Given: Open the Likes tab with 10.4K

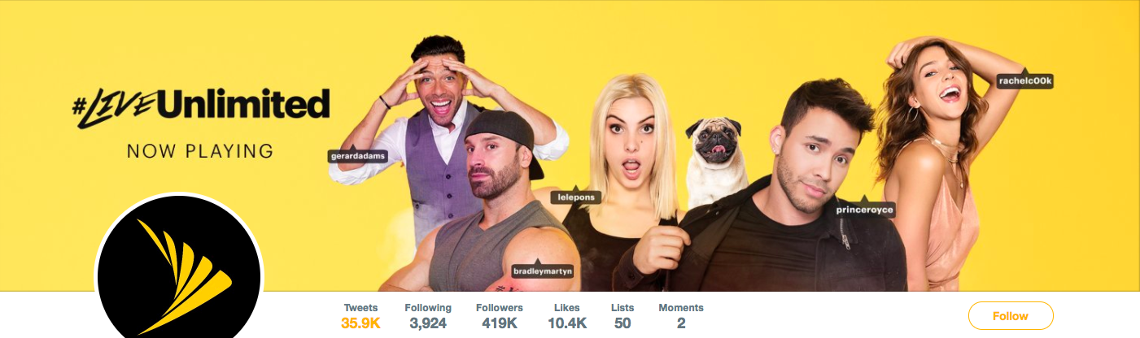Looking at the screenshot, I should pos(566,316).
